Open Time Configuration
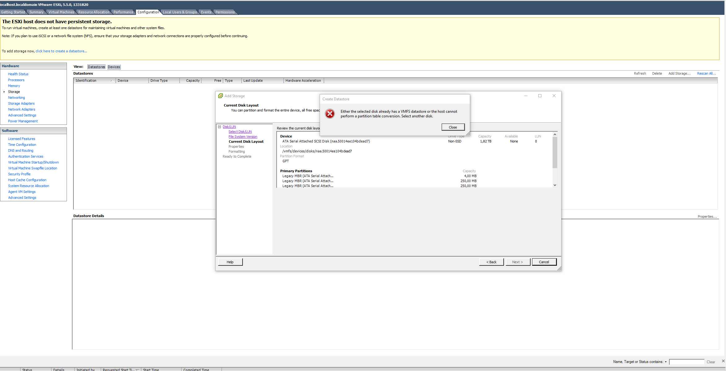This screenshot has width=726, height=371. [22, 145]
